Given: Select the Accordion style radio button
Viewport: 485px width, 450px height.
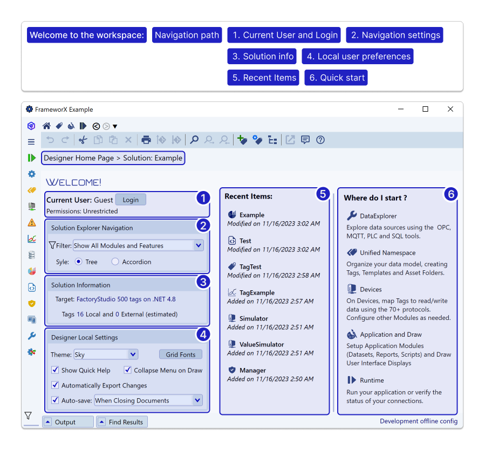Looking at the screenshot, I should click(x=115, y=262).
